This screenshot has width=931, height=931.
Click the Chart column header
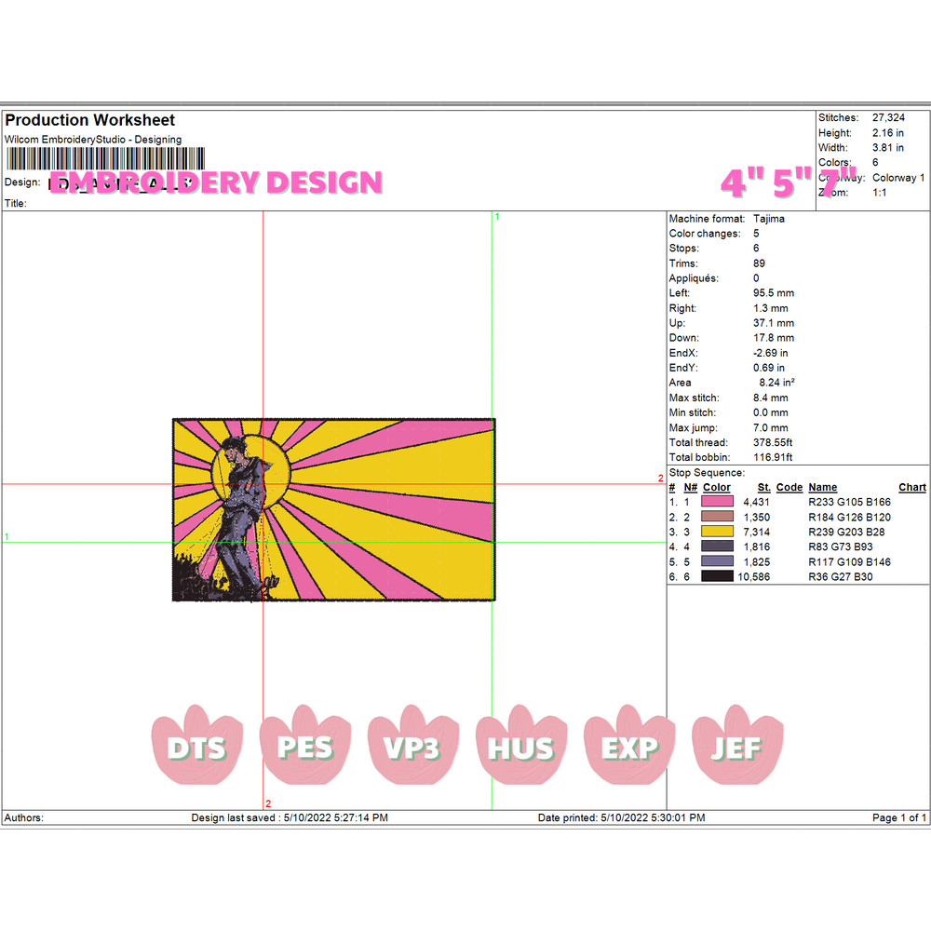tap(911, 487)
